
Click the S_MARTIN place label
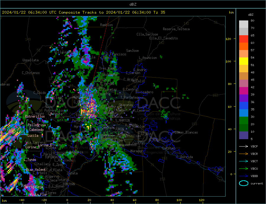point(122,121)
